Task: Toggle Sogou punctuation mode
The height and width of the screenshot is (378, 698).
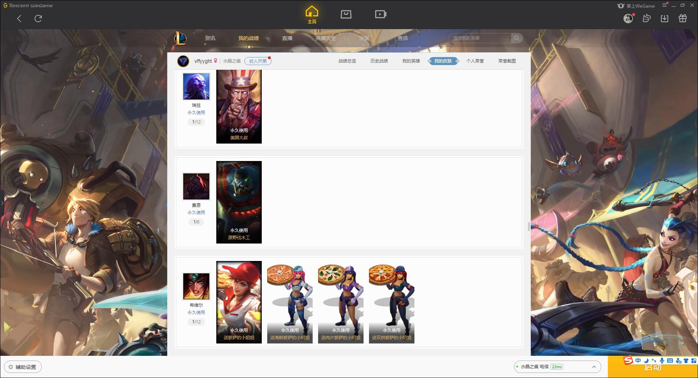Action: (x=654, y=361)
